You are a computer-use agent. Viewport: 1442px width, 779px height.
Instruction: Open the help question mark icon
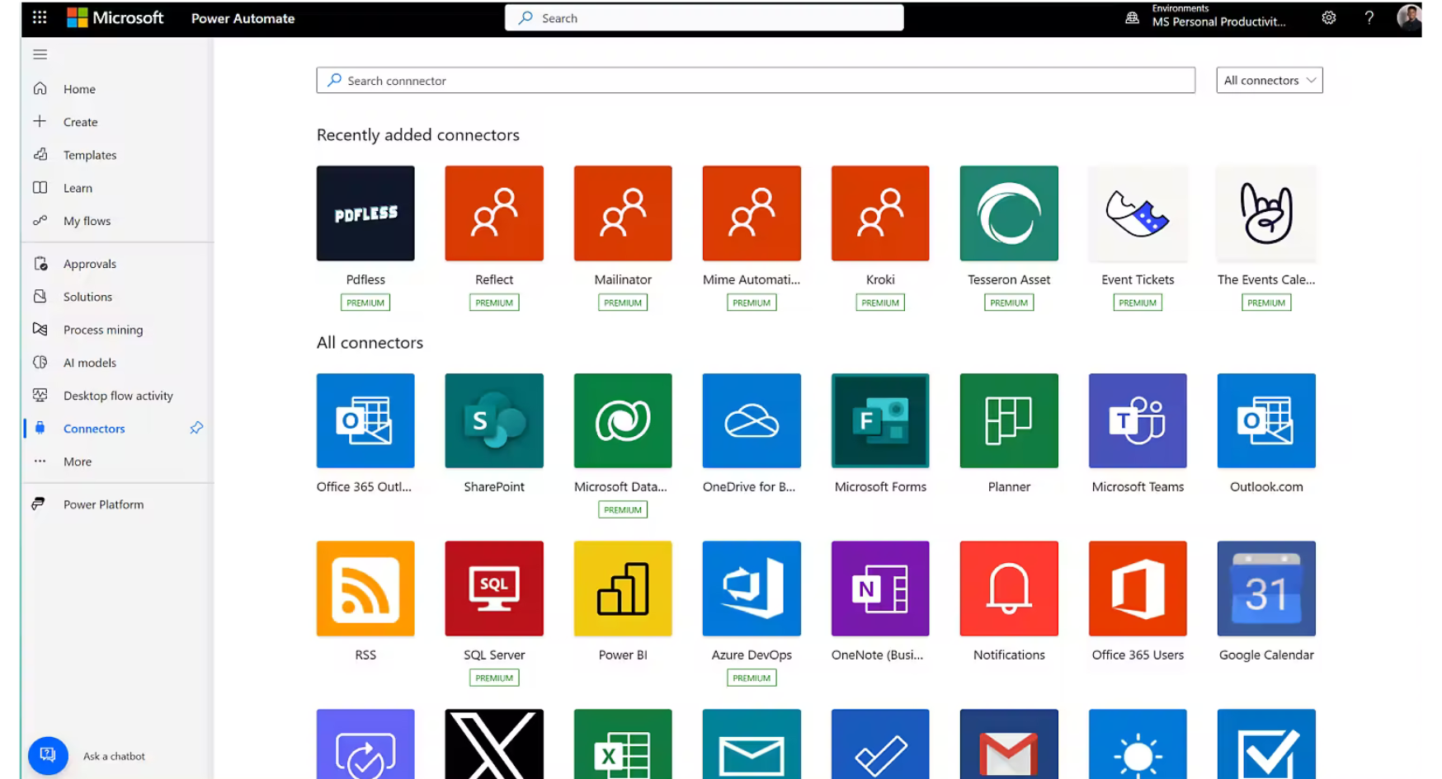[1369, 17]
